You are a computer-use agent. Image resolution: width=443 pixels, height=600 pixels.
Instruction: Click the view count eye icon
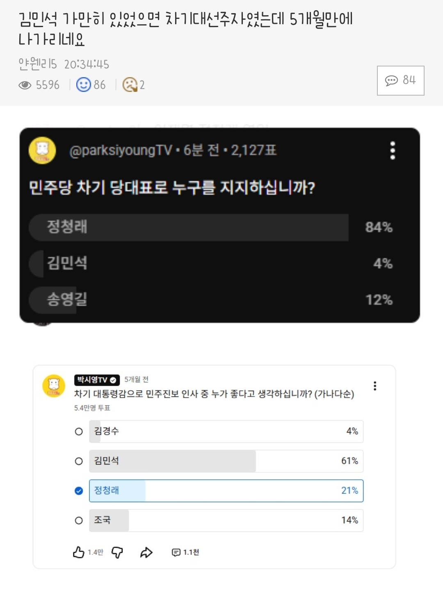point(25,85)
